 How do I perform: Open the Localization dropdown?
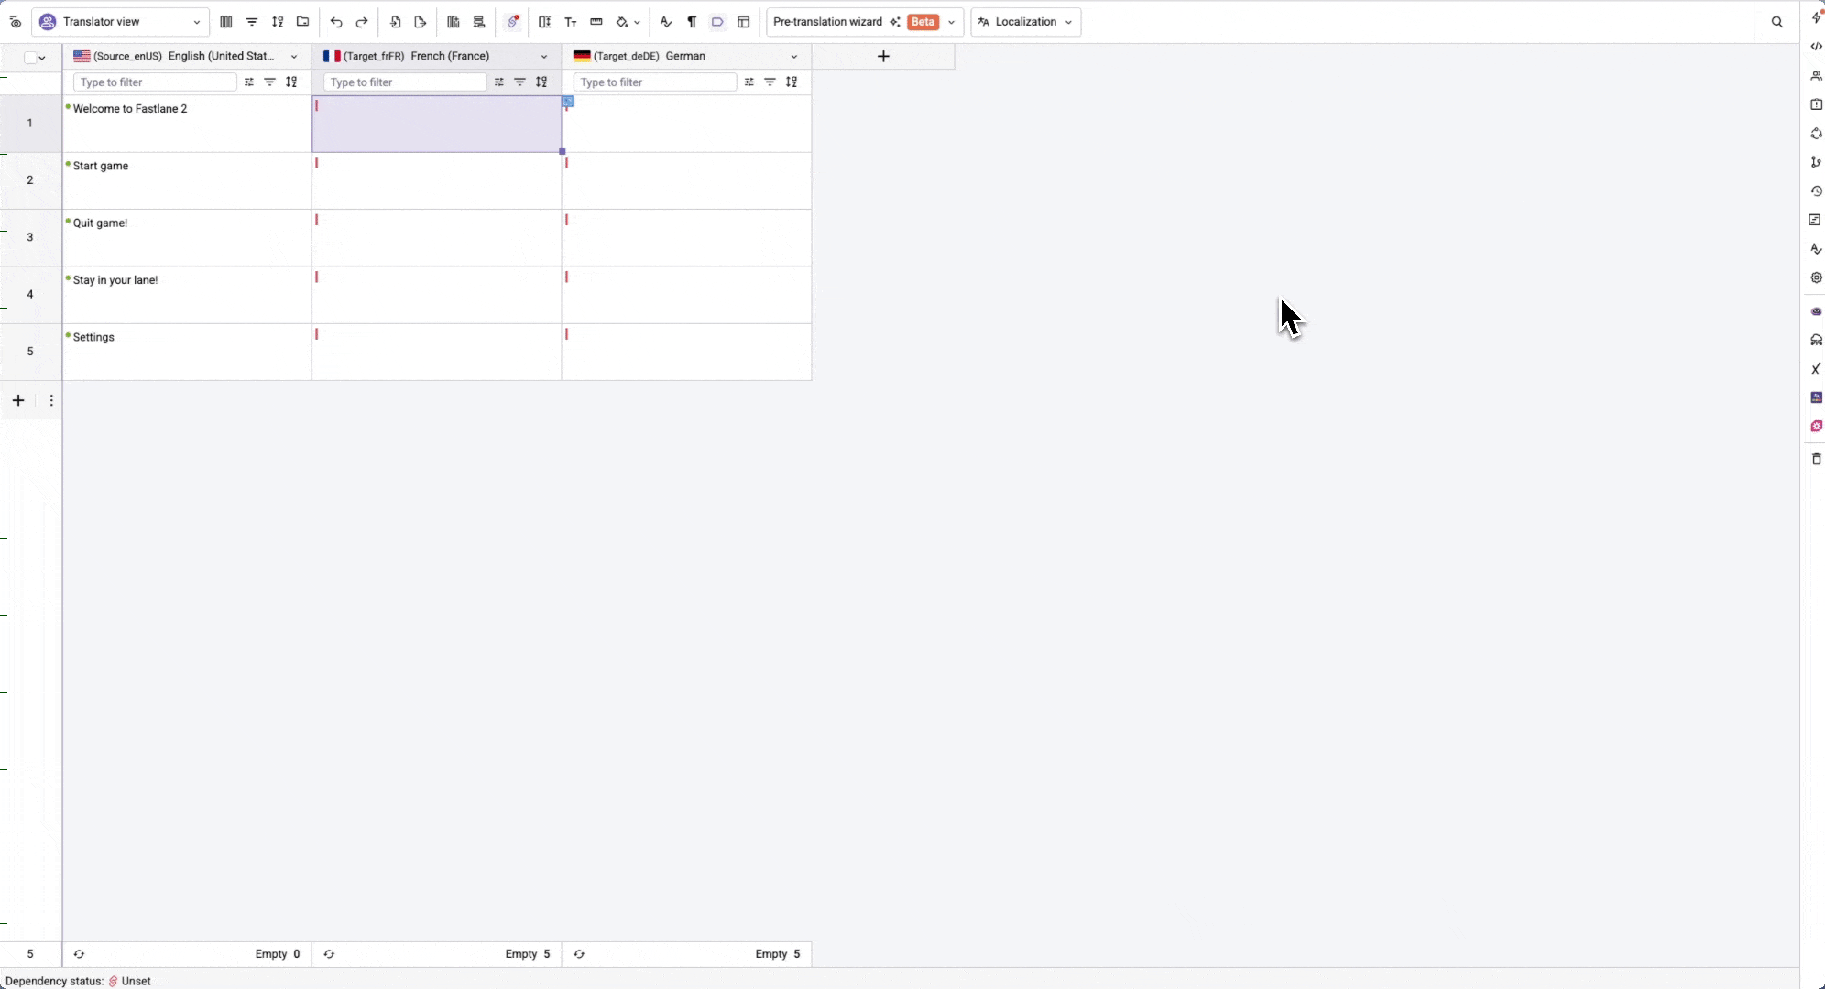point(1025,21)
